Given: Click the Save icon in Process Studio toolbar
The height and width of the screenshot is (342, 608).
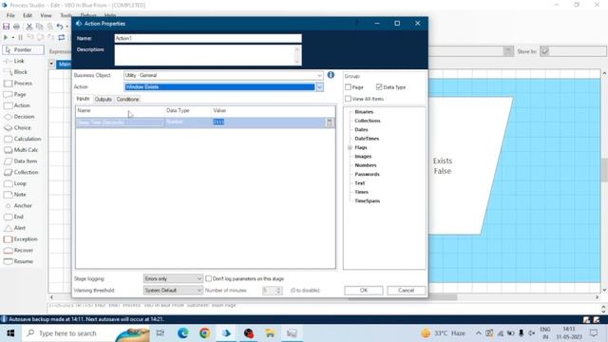Looking at the screenshot, I should [x=7, y=27].
